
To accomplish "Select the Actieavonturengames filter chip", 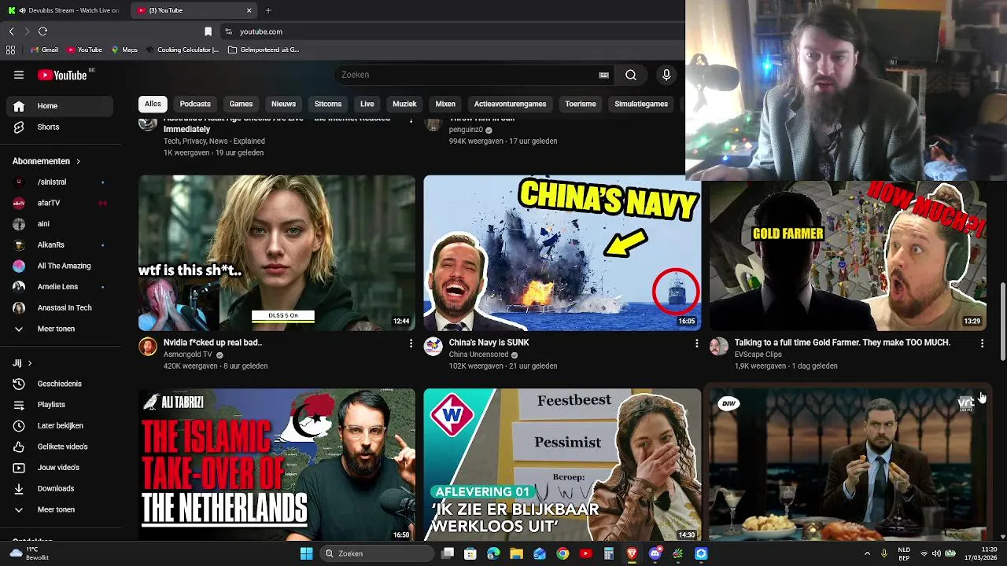I will pos(510,104).
